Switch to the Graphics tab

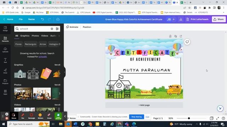pyautogui.click(x=25, y=36)
